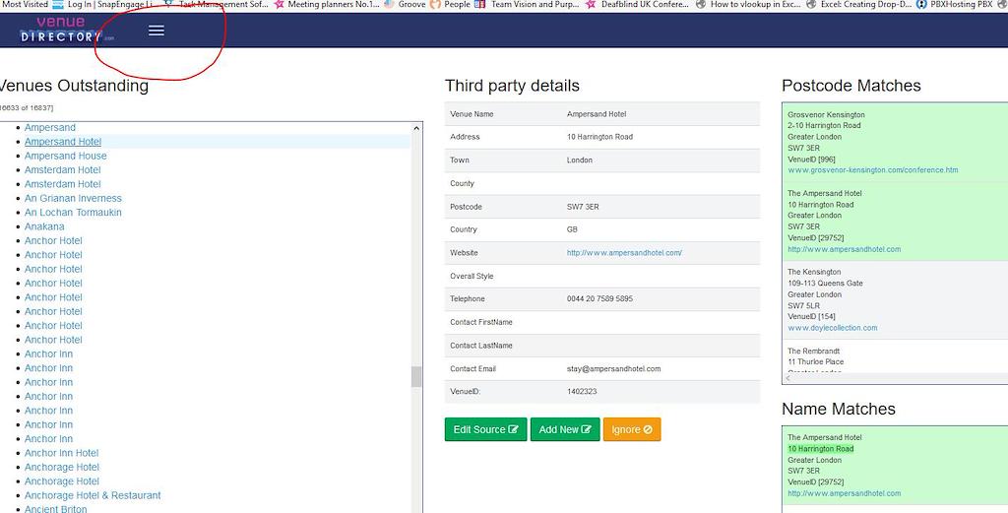Click the stay@ampersandhotel.com contact email
Screen dimensions: 1008x513
pos(614,368)
